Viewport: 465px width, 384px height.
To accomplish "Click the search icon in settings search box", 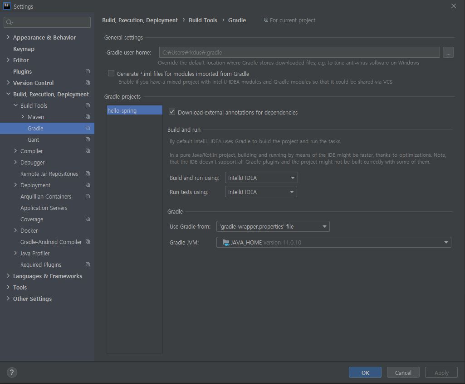I will tap(10, 22).
